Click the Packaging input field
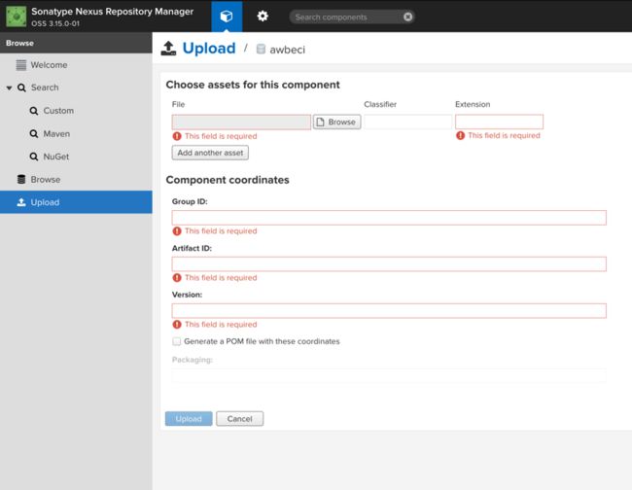The width and height of the screenshot is (632, 490). [x=389, y=375]
